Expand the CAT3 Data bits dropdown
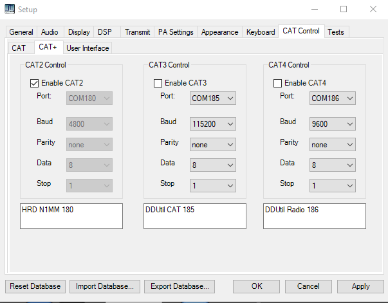This screenshot has width=388, height=303. click(213, 165)
